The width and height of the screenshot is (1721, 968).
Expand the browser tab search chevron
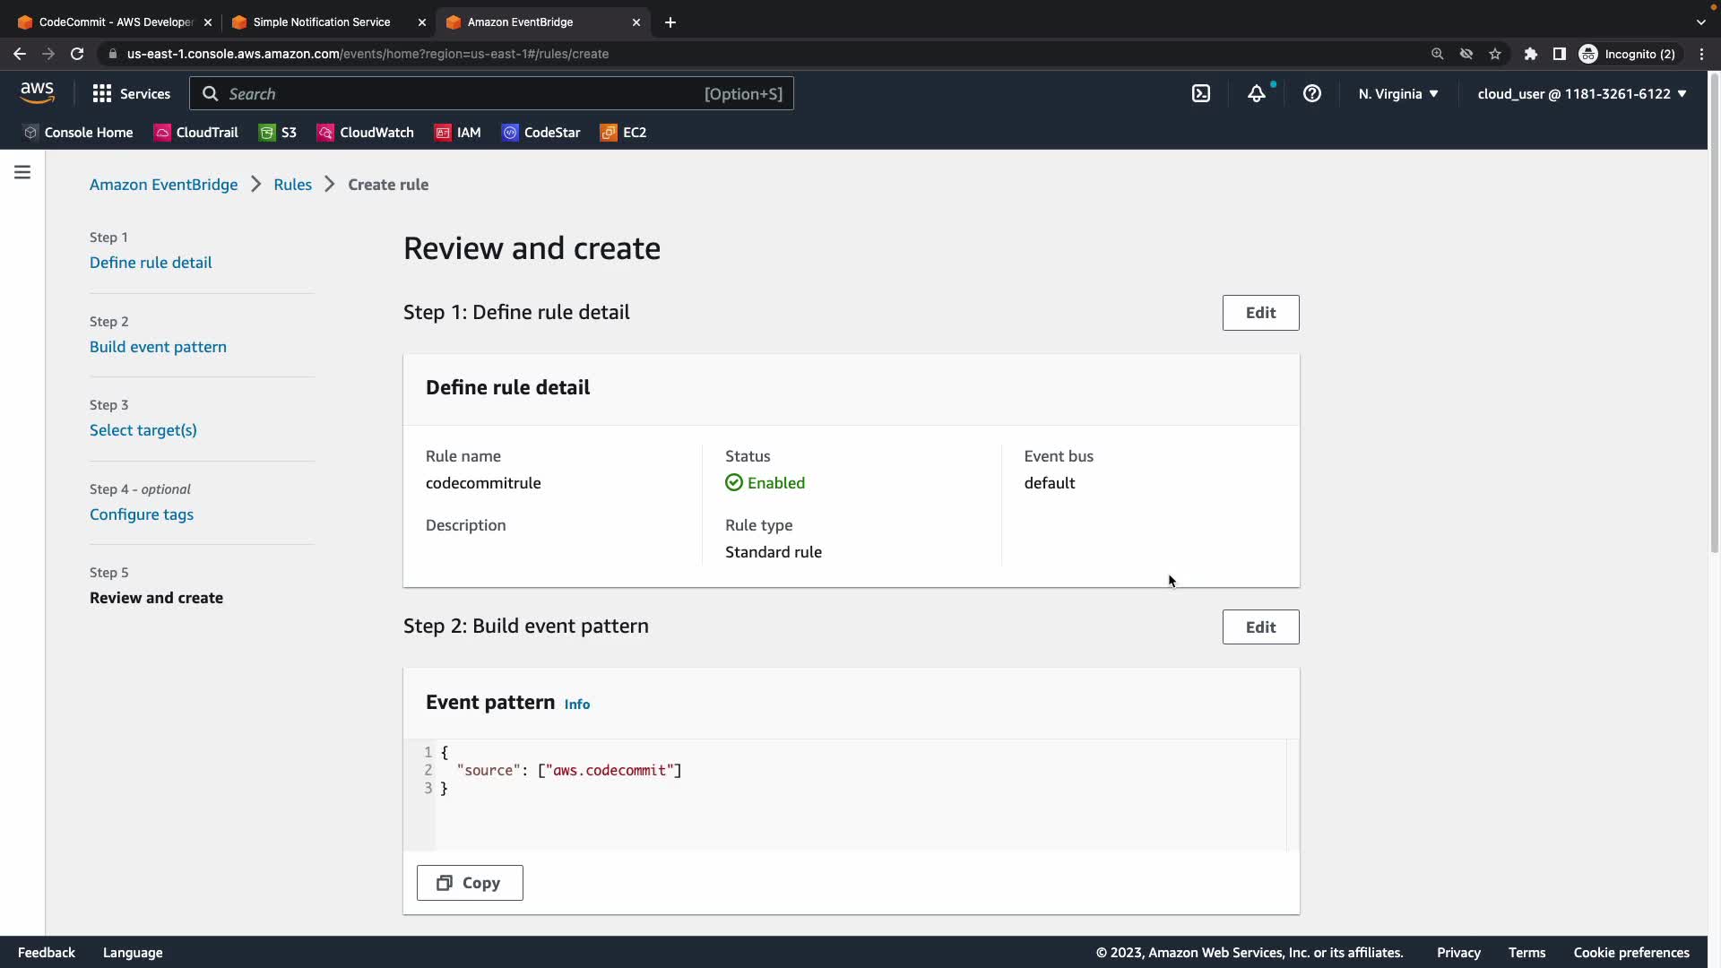tap(1700, 22)
